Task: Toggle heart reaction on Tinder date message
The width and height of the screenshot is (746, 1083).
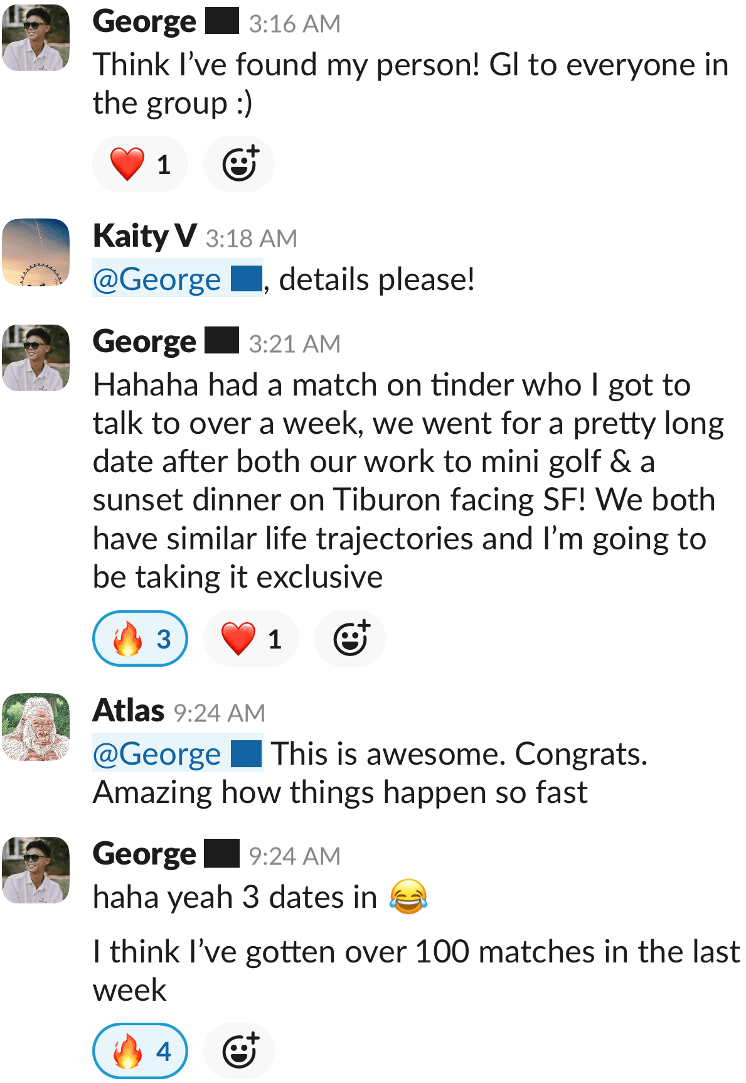Action: pyautogui.click(x=251, y=638)
